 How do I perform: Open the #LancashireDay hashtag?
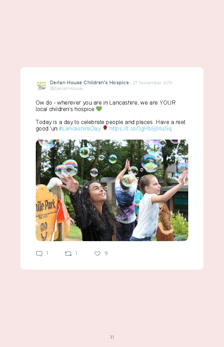[x=80, y=129]
